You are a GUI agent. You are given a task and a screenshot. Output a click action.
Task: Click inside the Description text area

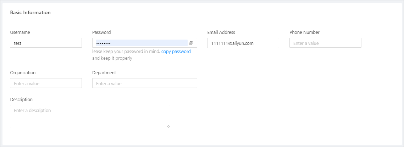(x=90, y=116)
